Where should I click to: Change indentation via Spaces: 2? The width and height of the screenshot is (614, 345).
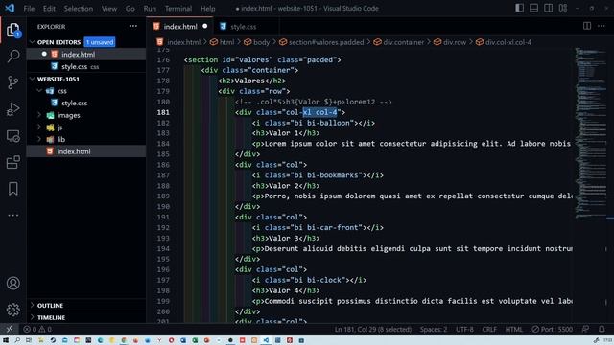[434, 329]
